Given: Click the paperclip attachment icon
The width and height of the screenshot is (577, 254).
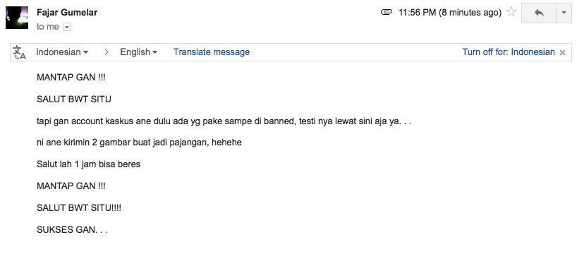Looking at the screenshot, I should point(387,13).
